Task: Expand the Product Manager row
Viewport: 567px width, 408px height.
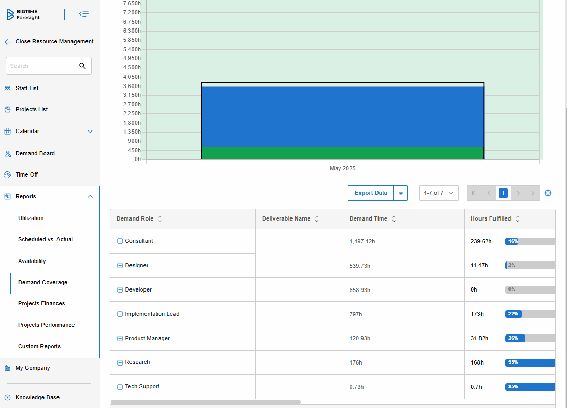Action: pyautogui.click(x=120, y=338)
